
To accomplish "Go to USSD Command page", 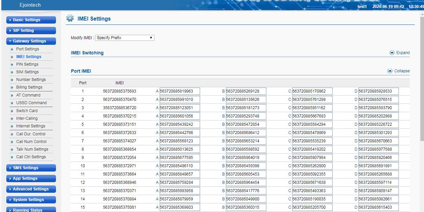I will click(x=31, y=103).
